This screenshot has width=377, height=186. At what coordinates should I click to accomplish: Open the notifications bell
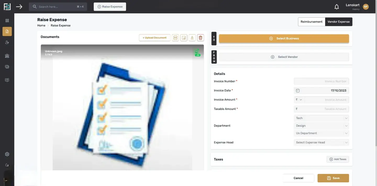coord(337,7)
